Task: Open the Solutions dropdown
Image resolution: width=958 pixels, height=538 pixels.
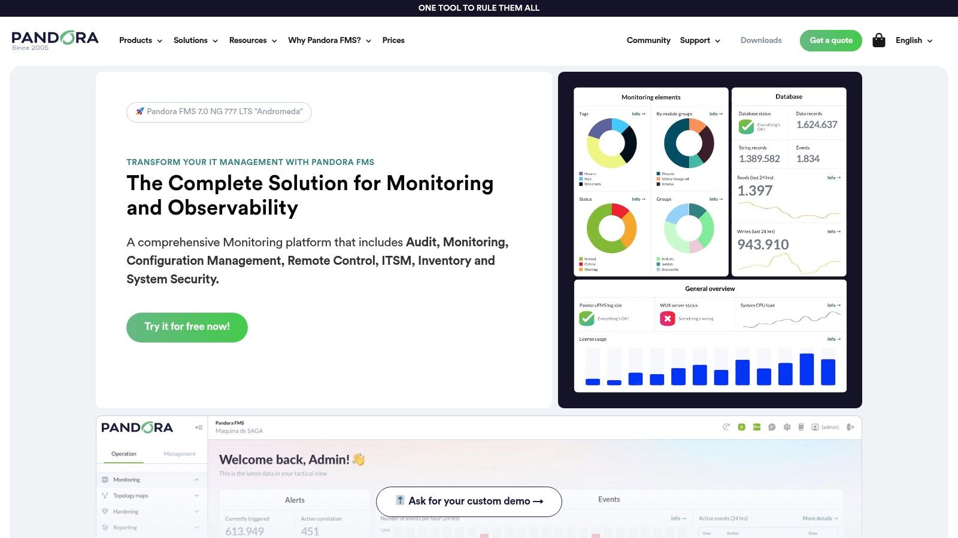Action: [195, 41]
